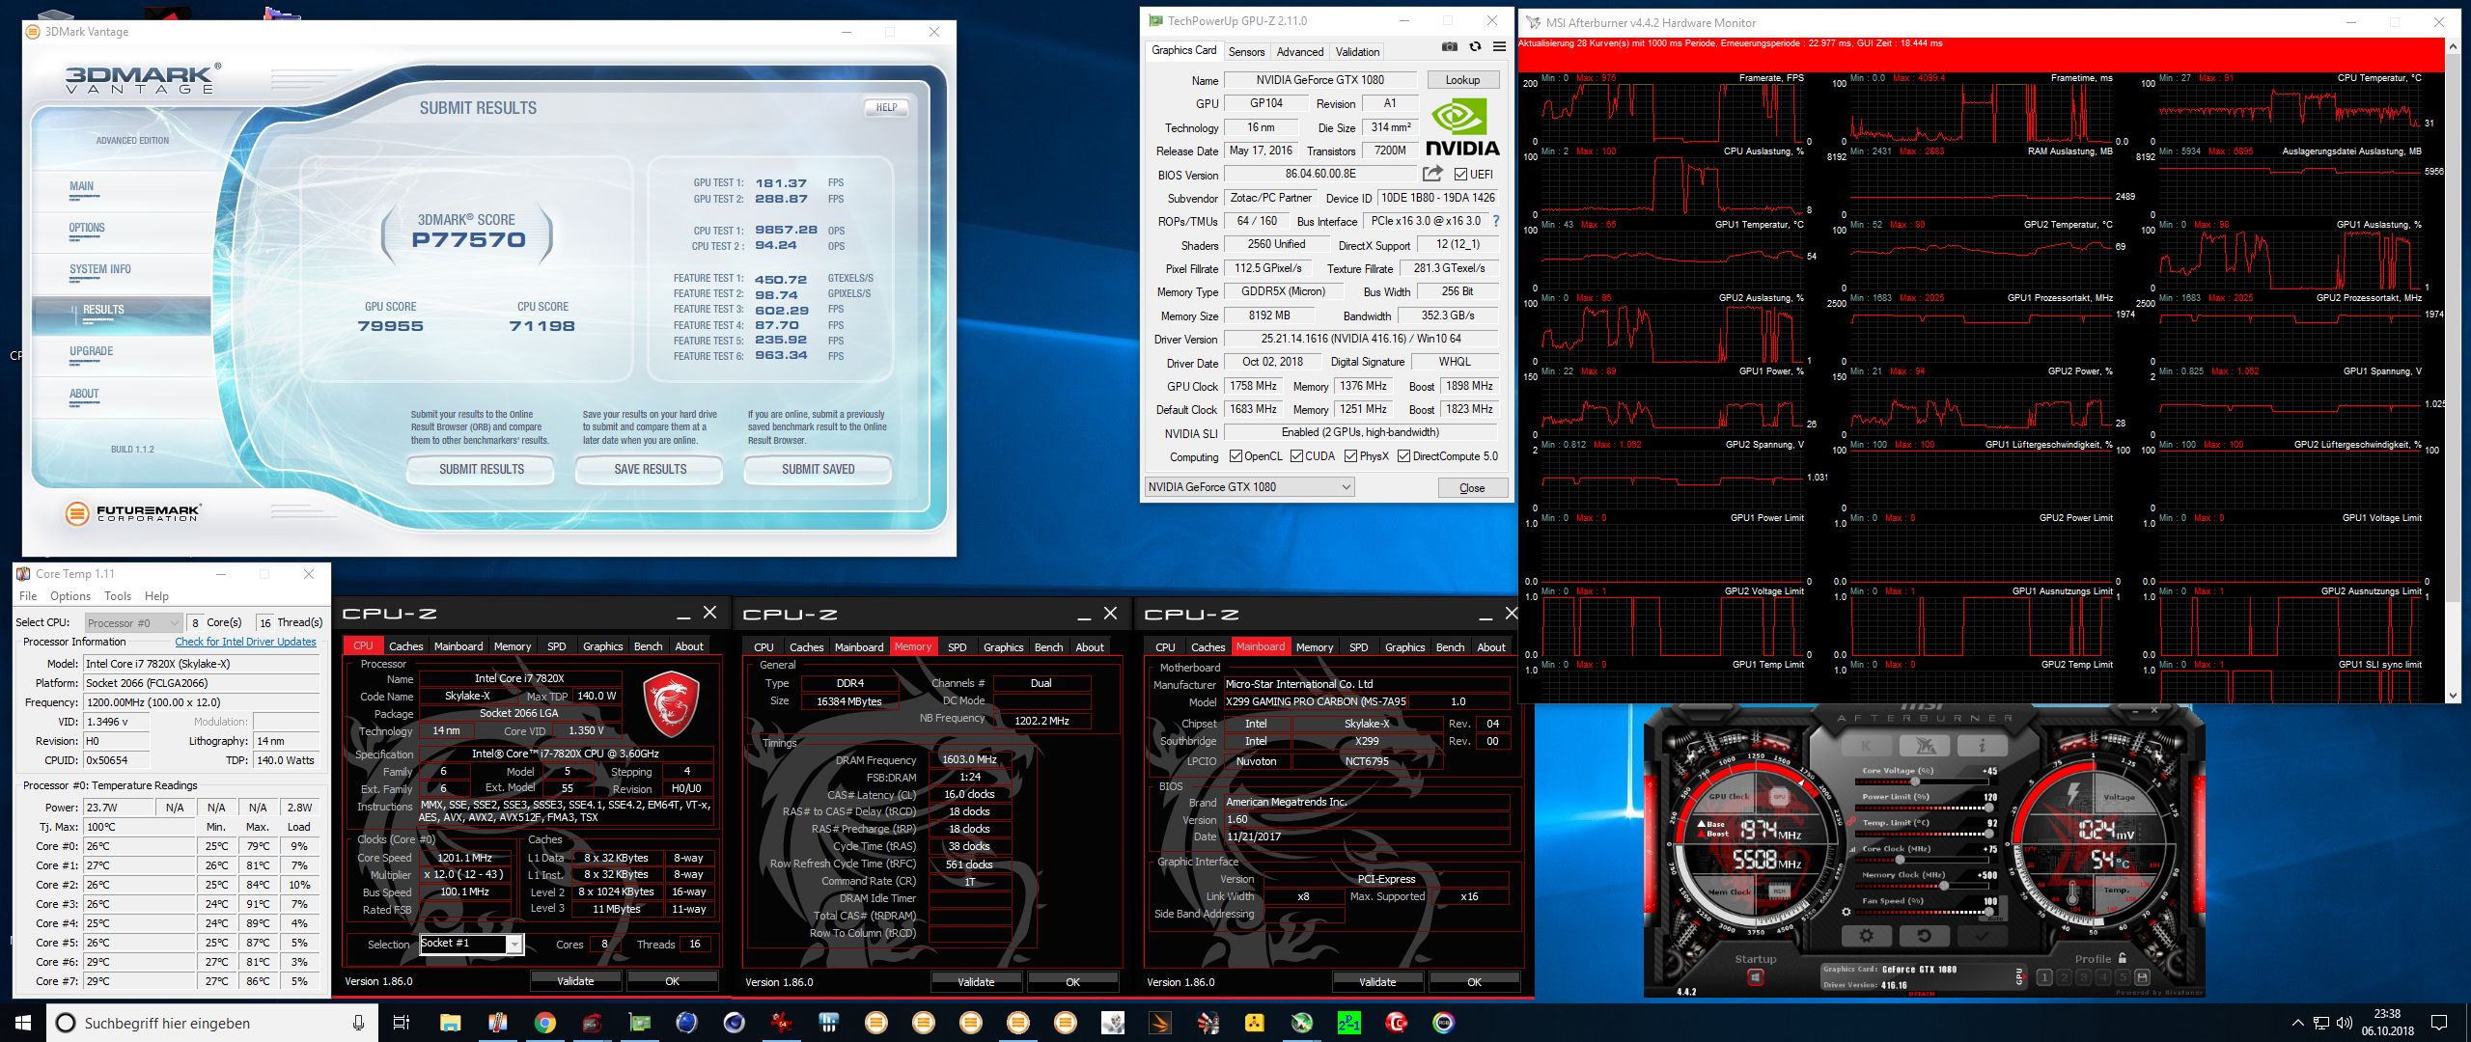Take a screenshot with GPU-Z camera icon
This screenshot has width=2471, height=1042.
pos(1449,47)
